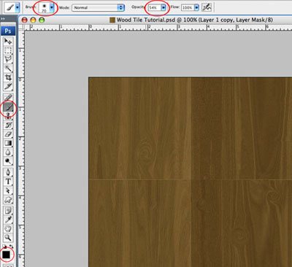Click the ruler origin corner box

click(x=22, y=27)
